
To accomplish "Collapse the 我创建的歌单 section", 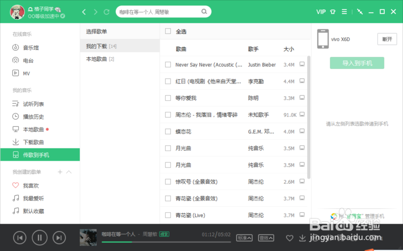I will coord(69,172).
